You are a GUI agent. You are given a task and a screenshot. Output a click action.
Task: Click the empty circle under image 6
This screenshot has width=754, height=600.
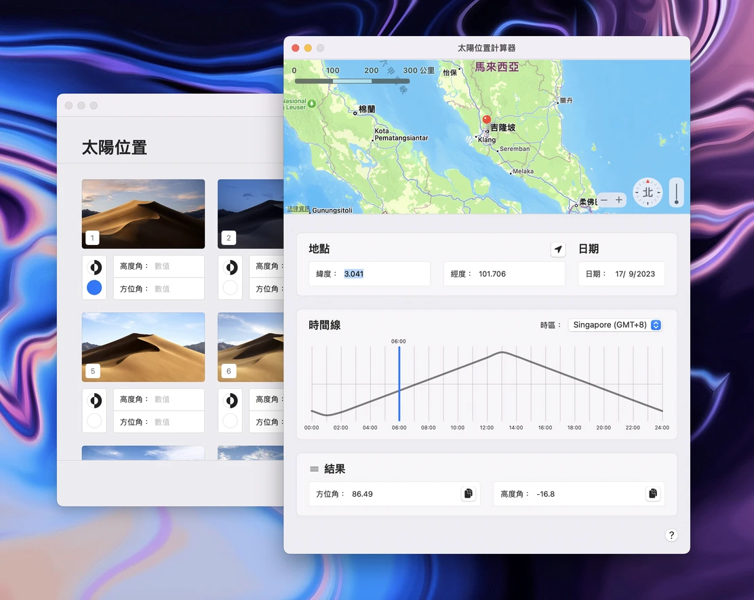tap(231, 421)
